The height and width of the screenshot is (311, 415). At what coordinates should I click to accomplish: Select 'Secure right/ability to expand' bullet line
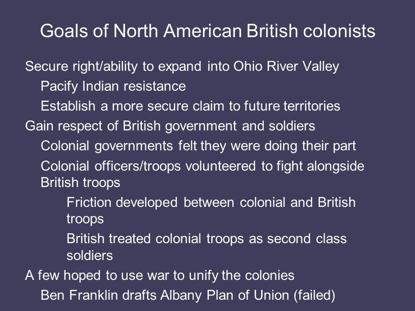coord(182,67)
